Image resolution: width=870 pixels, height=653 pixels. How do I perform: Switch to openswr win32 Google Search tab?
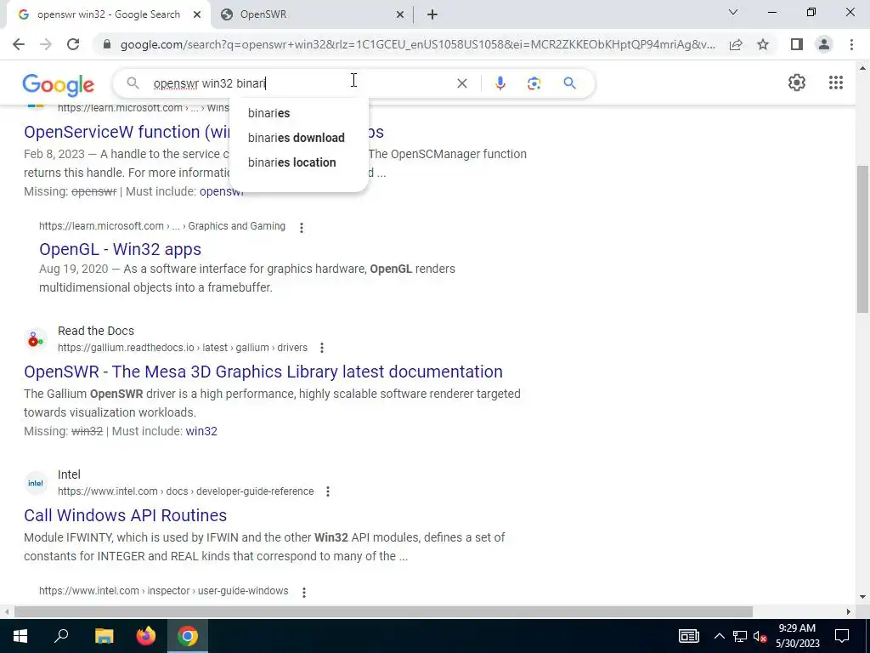pyautogui.click(x=108, y=14)
